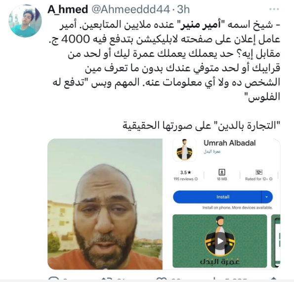The image size is (294, 282).
Task: Open the green عمرة البدل video thumbnail
Action: pyautogui.click(x=219, y=241)
